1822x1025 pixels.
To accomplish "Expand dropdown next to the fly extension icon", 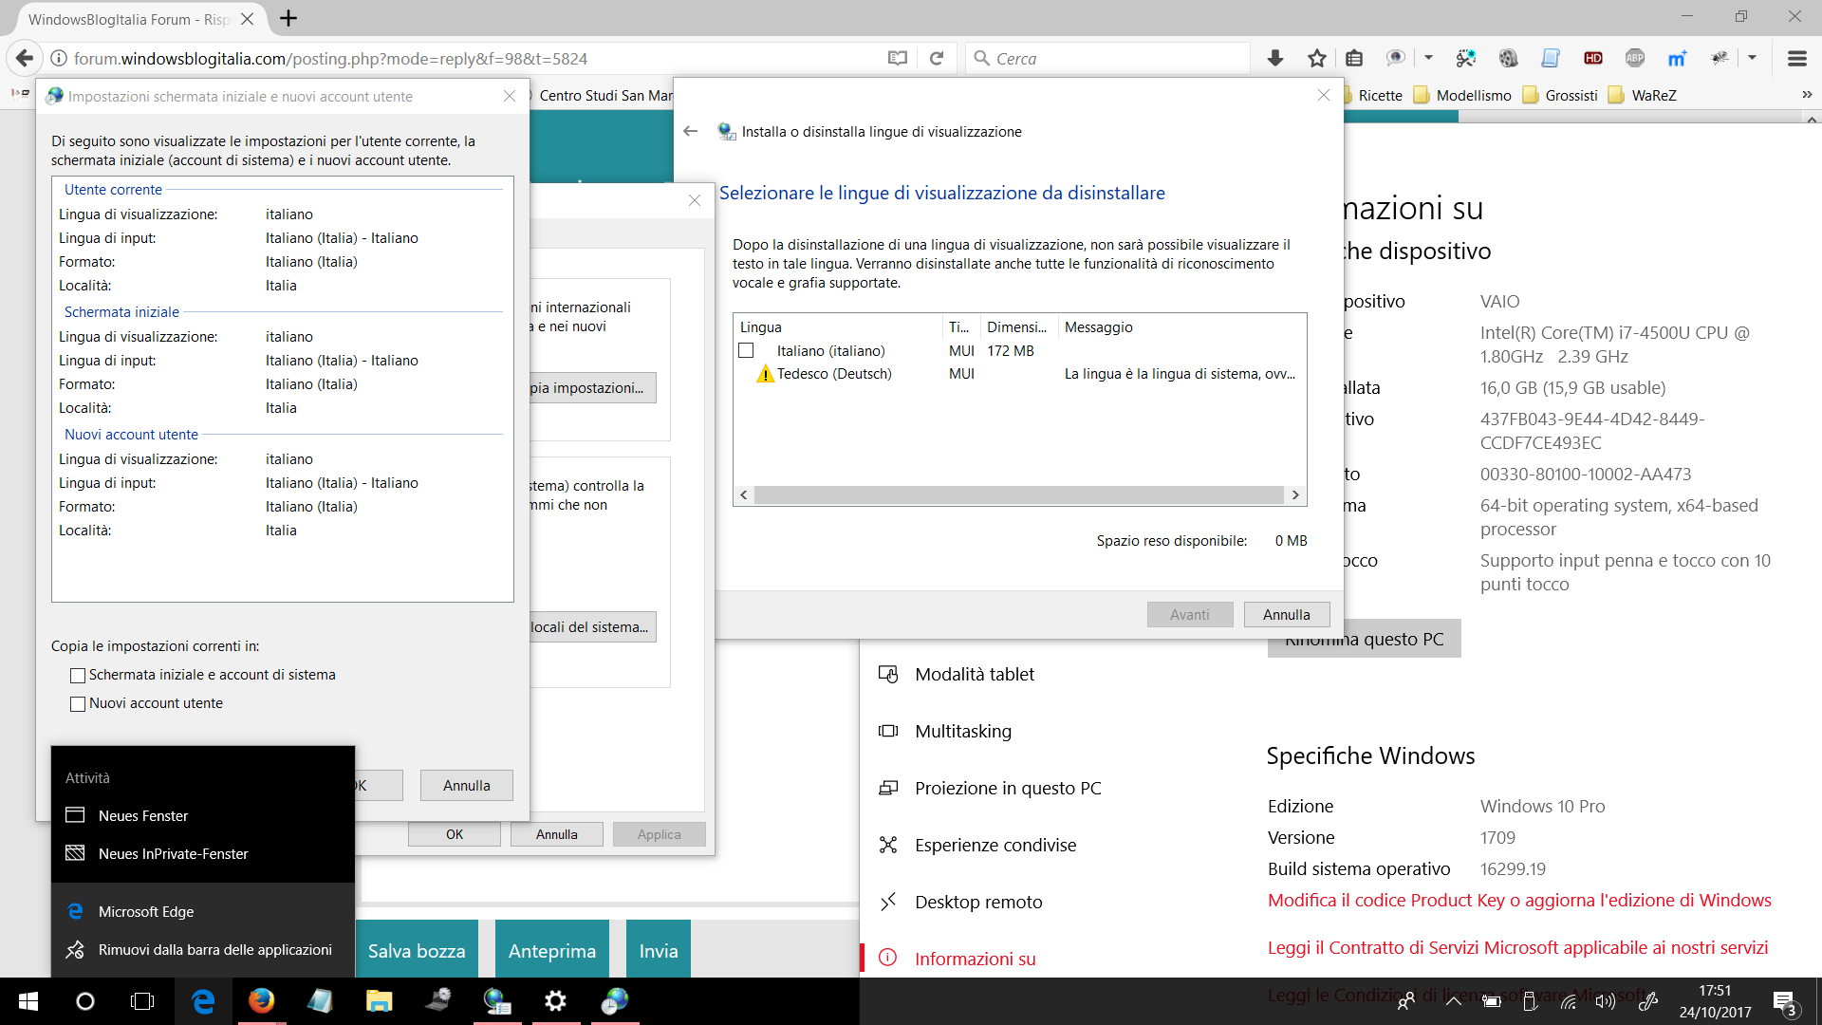I will tap(1752, 58).
